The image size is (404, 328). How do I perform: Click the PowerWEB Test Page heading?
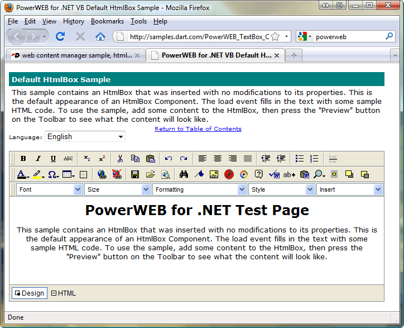click(x=197, y=210)
